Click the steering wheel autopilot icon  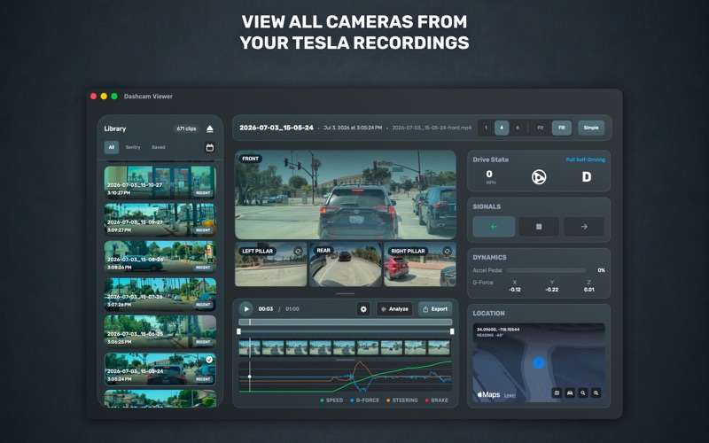pos(539,176)
